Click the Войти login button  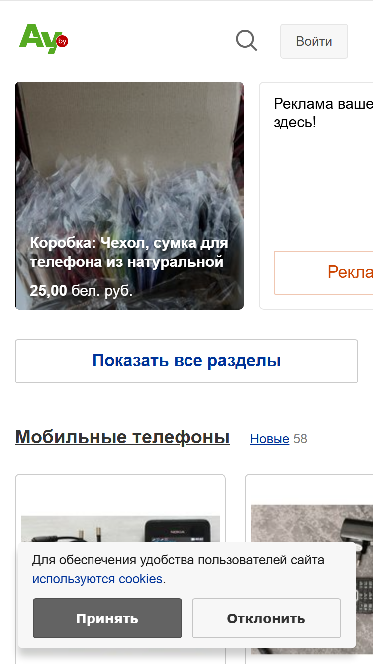(314, 41)
